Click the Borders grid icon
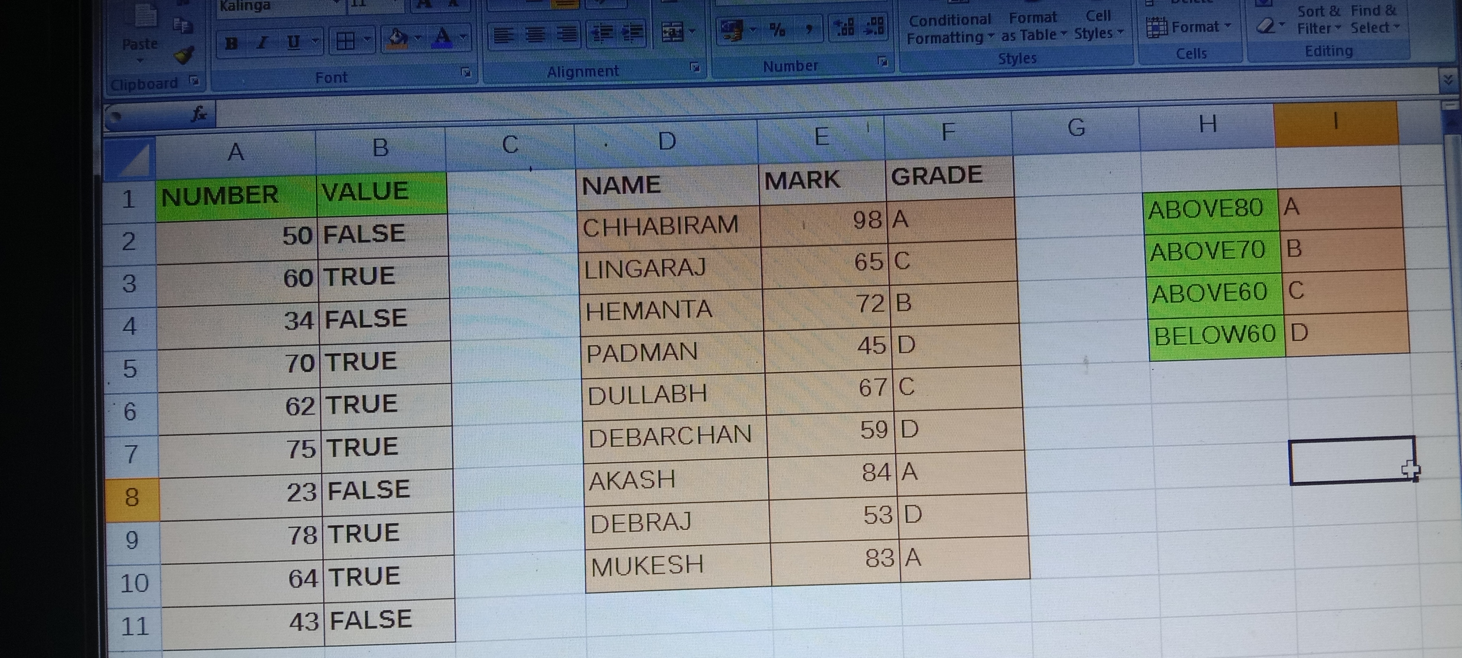 pyautogui.click(x=345, y=41)
